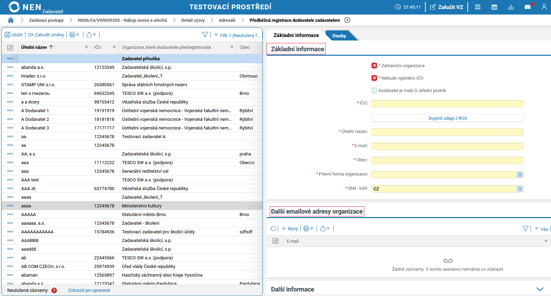
Task: Go to the home icon in breadcrumbs
Action: click(11, 20)
